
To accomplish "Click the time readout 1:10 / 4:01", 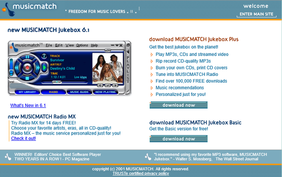I will 58,77.
